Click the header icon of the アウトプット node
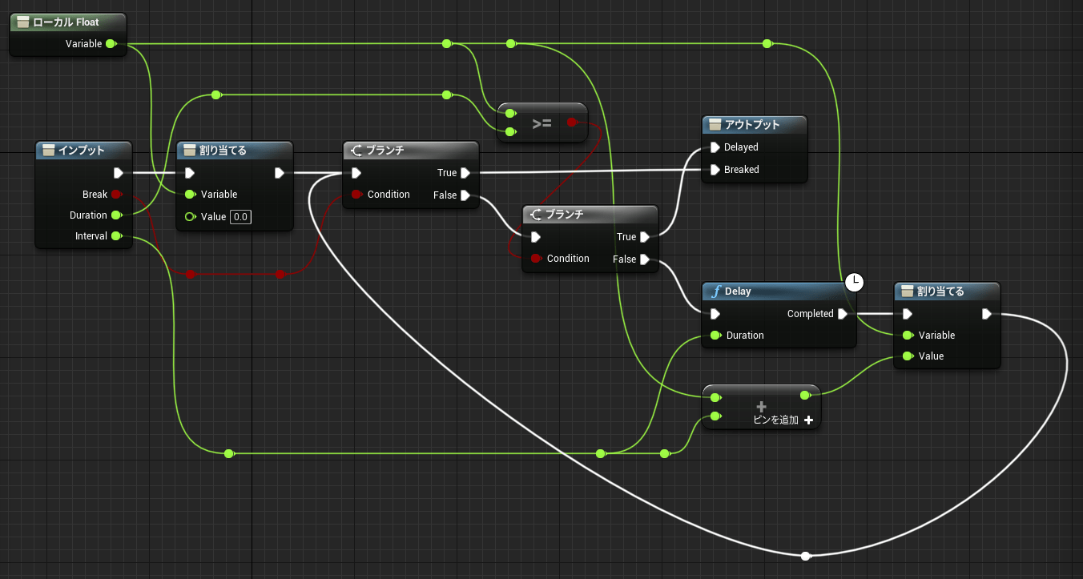This screenshot has height=579, width=1083. pyautogui.click(x=712, y=124)
